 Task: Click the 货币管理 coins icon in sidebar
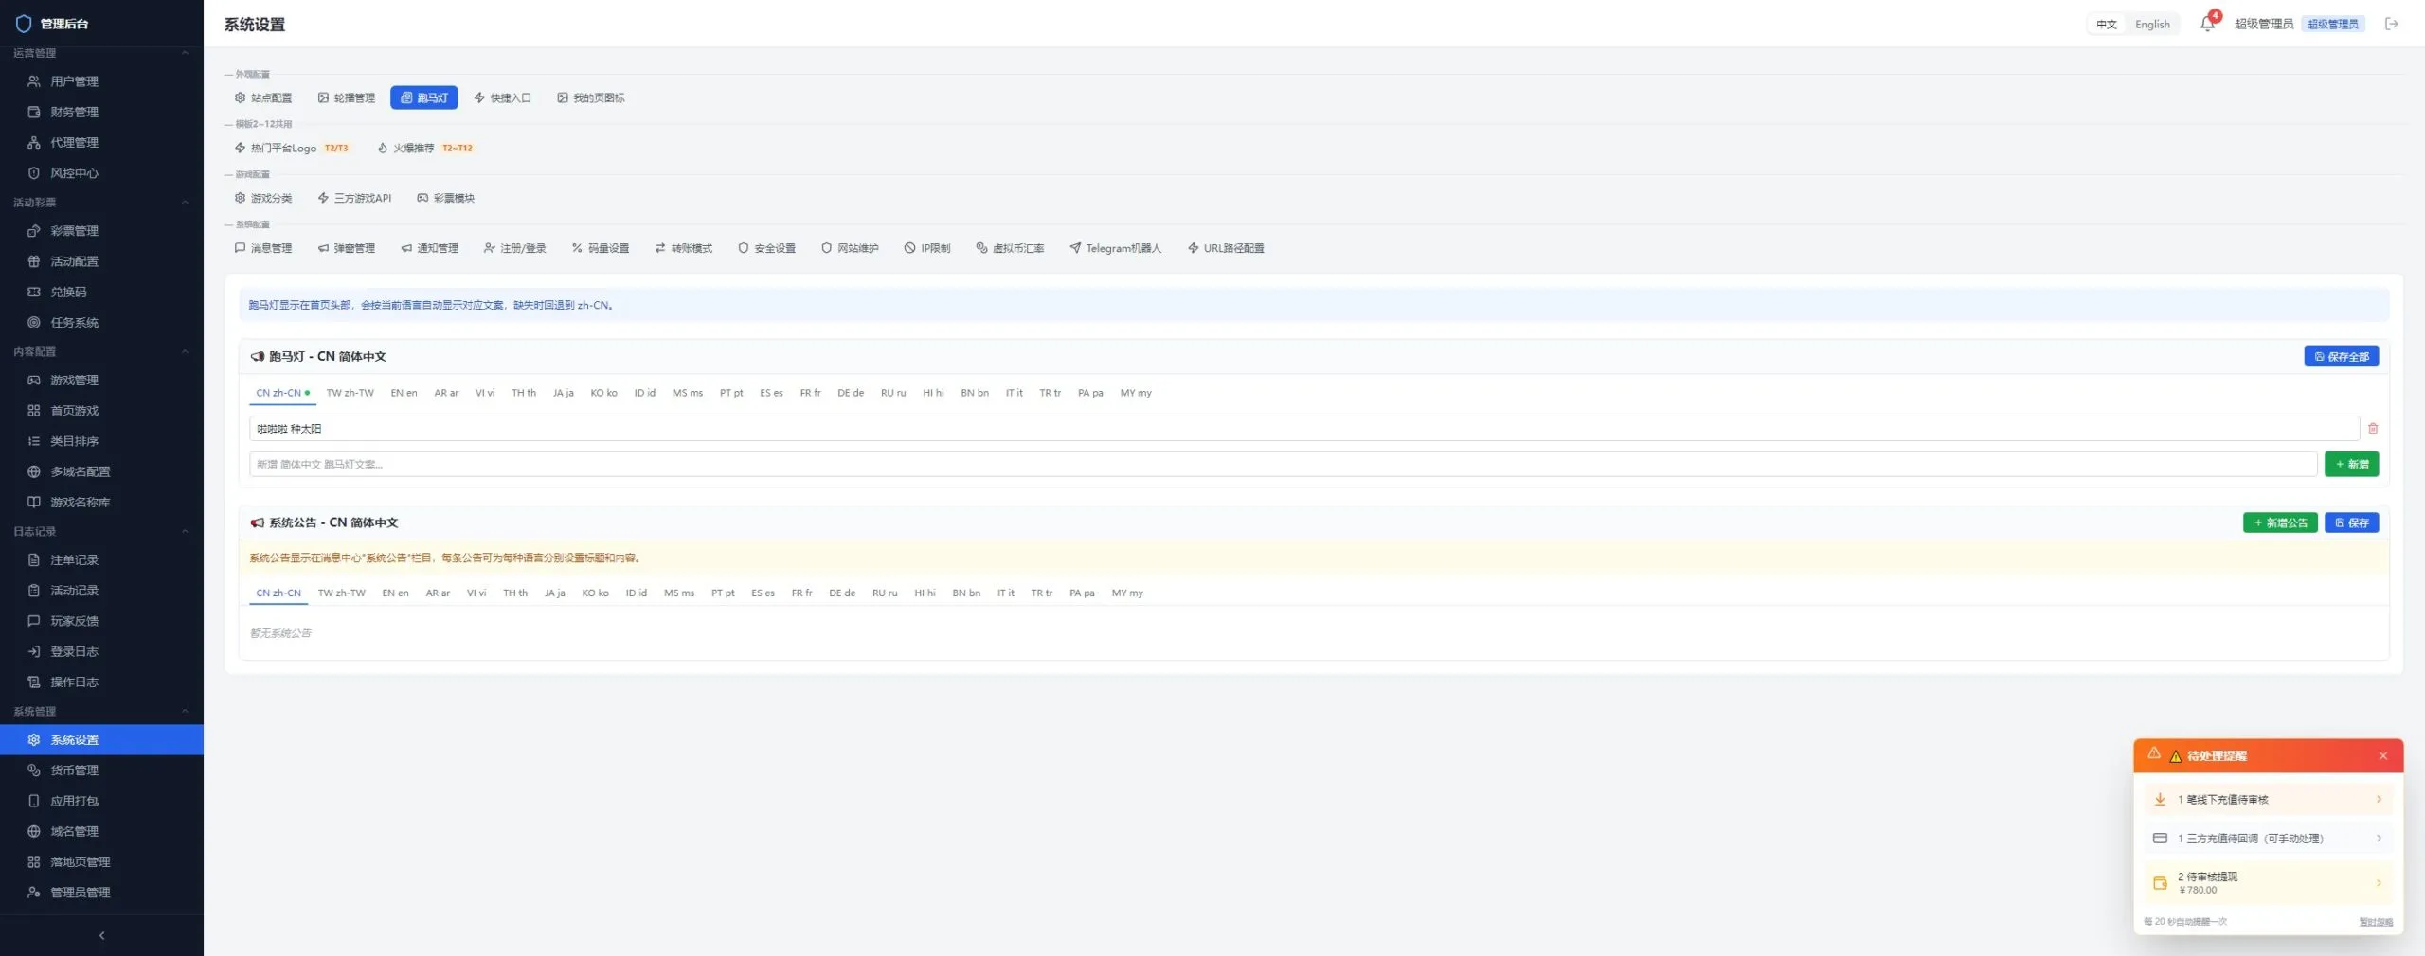click(x=34, y=770)
